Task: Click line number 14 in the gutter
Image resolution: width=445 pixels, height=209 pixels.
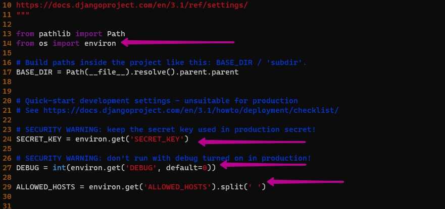Action: pos(7,43)
